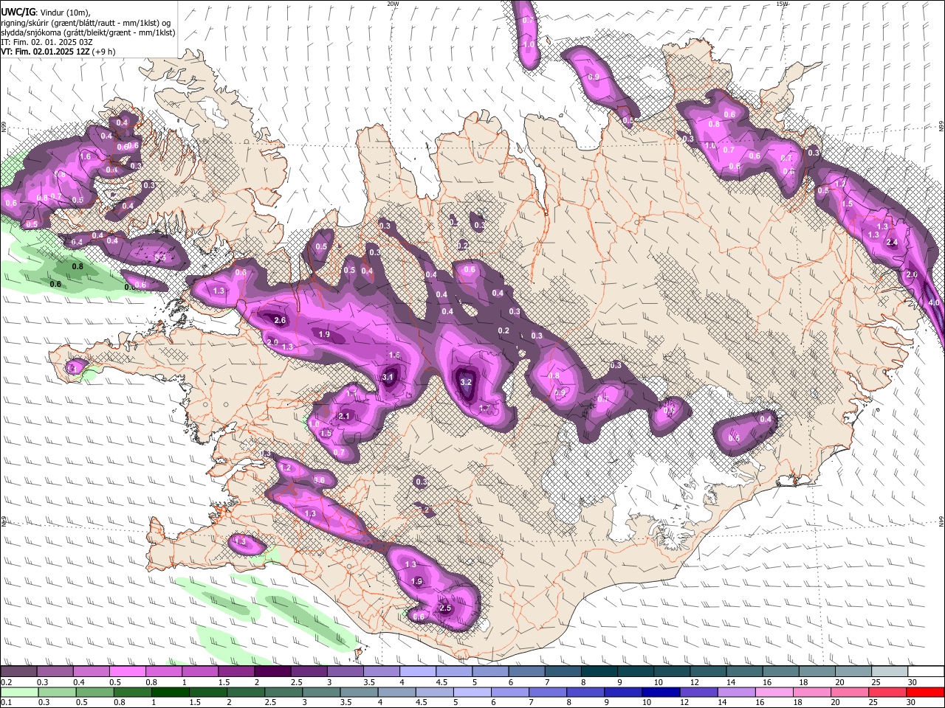Click the UWC/IG Vindur (10m) title text
Image resolution: width=945 pixels, height=708 pixels.
pyautogui.click(x=45, y=12)
